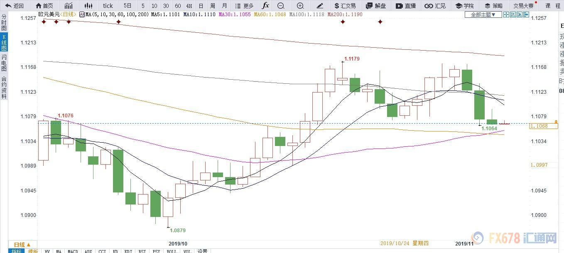Expand the 全部主题 theme dropdown
Viewport: 564px width, 253px height.
point(483,15)
